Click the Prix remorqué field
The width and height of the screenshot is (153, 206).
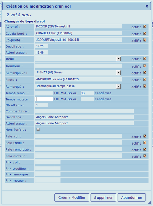tap(48, 174)
